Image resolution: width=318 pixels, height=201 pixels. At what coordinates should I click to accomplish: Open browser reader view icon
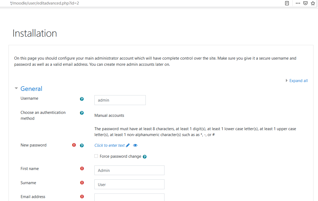pyautogui.click(x=287, y=3)
